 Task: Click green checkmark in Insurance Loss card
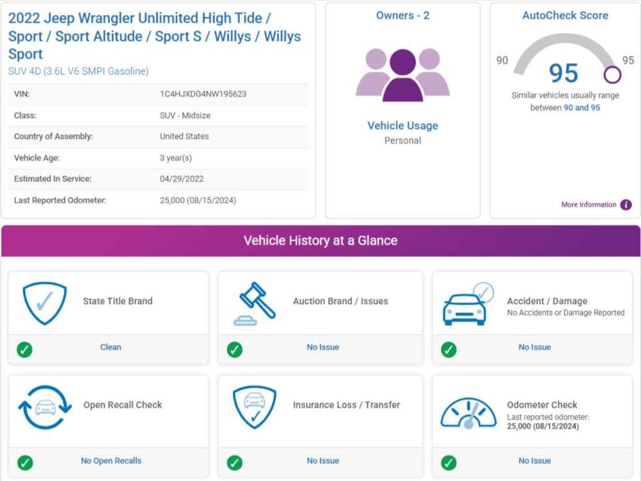pyautogui.click(x=235, y=463)
